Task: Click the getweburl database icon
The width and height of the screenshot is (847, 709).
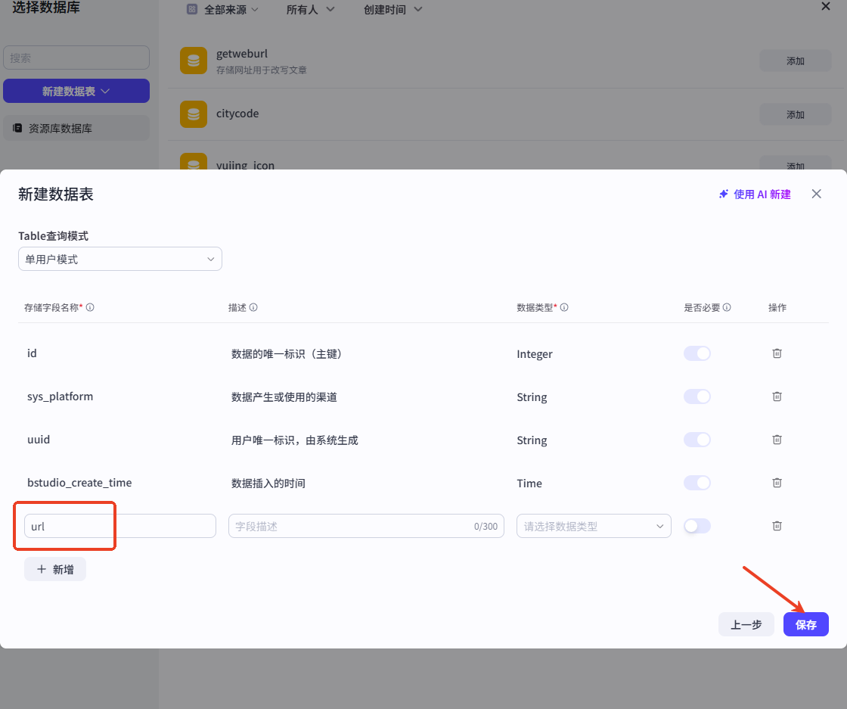Action: point(194,61)
